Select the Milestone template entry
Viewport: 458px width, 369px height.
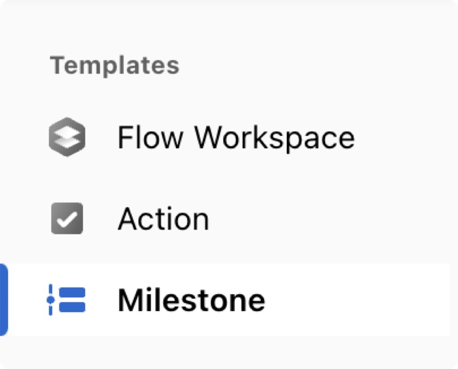[x=225, y=299]
